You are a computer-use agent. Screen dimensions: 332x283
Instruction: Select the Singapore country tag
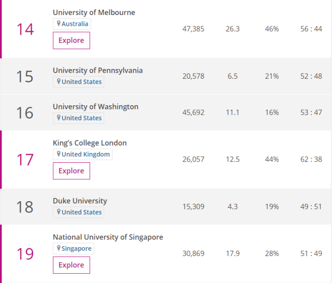(x=76, y=249)
